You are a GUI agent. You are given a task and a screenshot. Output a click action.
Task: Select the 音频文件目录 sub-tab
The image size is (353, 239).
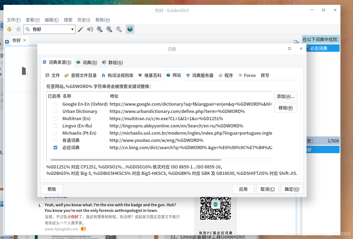click(x=81, y=75)
